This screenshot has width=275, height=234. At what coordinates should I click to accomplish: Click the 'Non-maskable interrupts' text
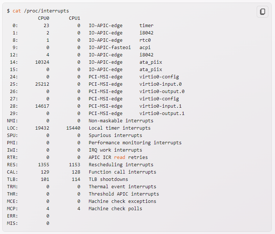(121, 121)
